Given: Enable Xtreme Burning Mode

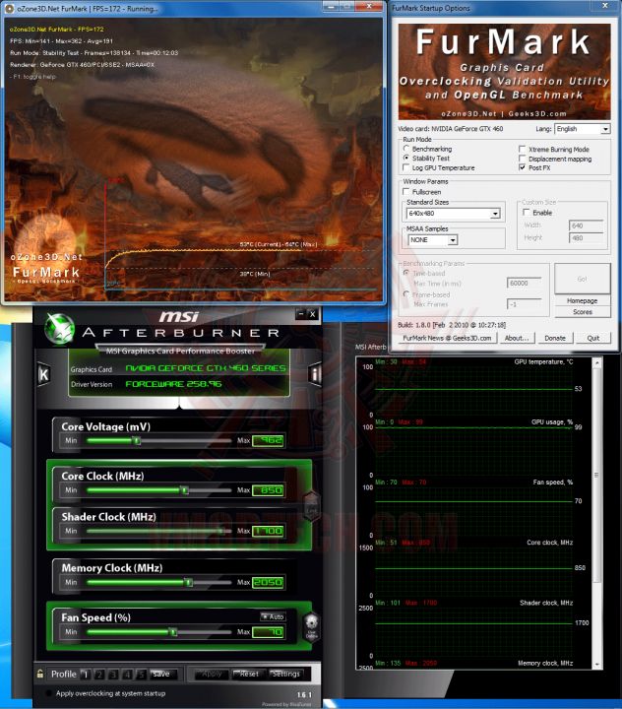Looking at the screenshot, I should 523,149.
